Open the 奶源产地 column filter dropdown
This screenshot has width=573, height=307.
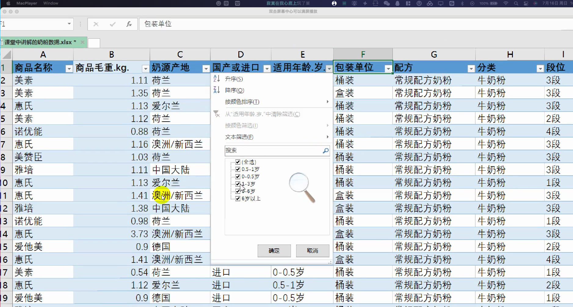pos(206,69)
